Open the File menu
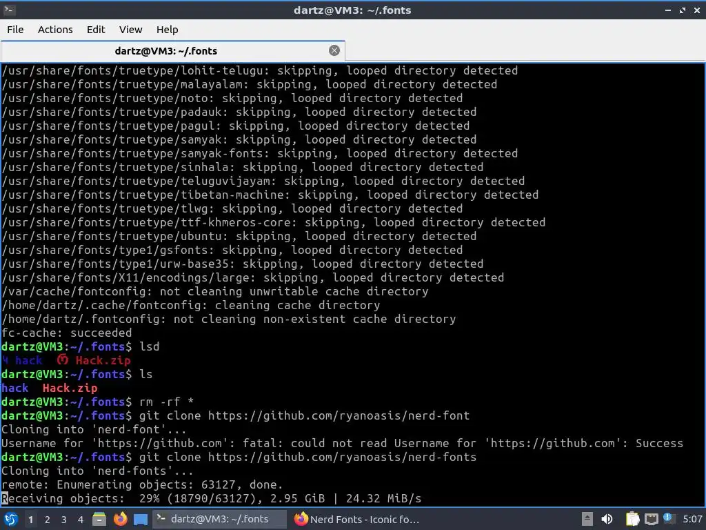The width and height of the screenshot is (706, 530). coord(15,29)
